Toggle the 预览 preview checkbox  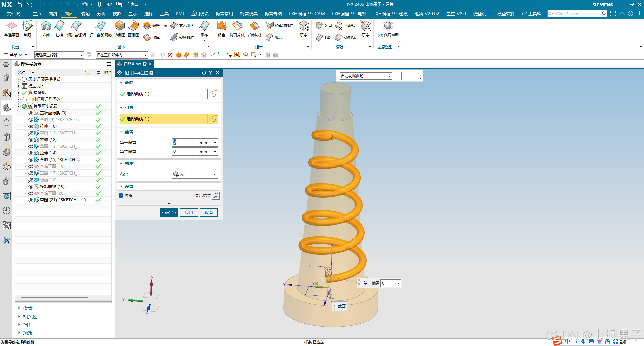(x=121, y=196)
